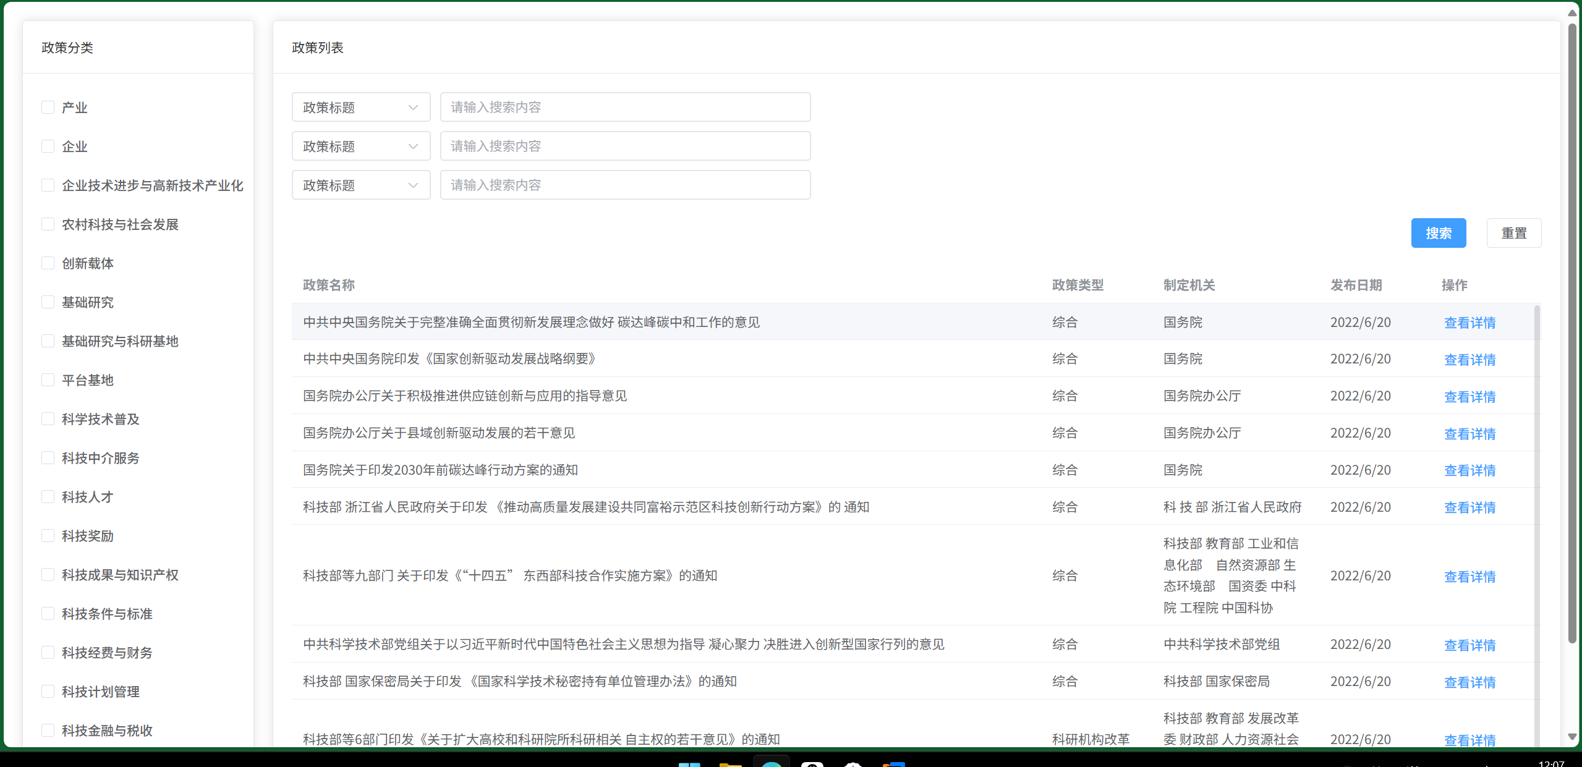The height and width of the screenshot is (767, 1582).
Task: Open the first 政策标题 dropdown
Action: (360, 108)
